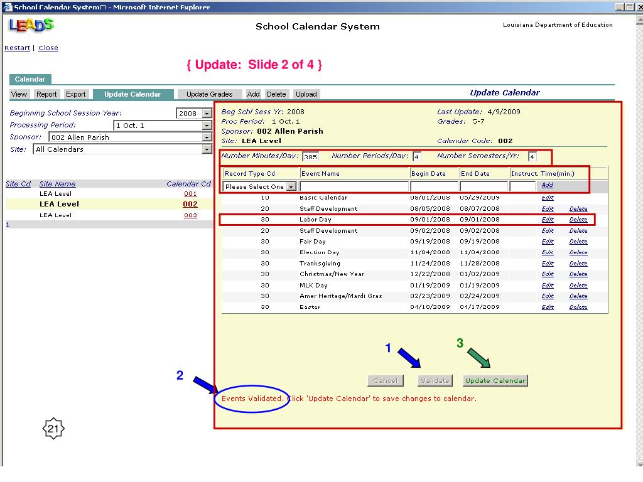Delete the Staff Development 08/05/2008 event
This screenshot has height=482, width=643.
click(x=578, y=209)
